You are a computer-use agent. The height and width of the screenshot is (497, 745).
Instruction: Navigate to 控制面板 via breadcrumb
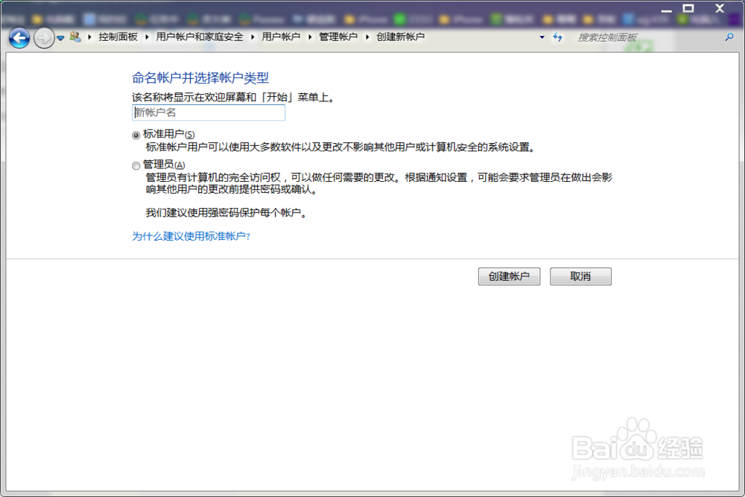(x=118, y=35)
